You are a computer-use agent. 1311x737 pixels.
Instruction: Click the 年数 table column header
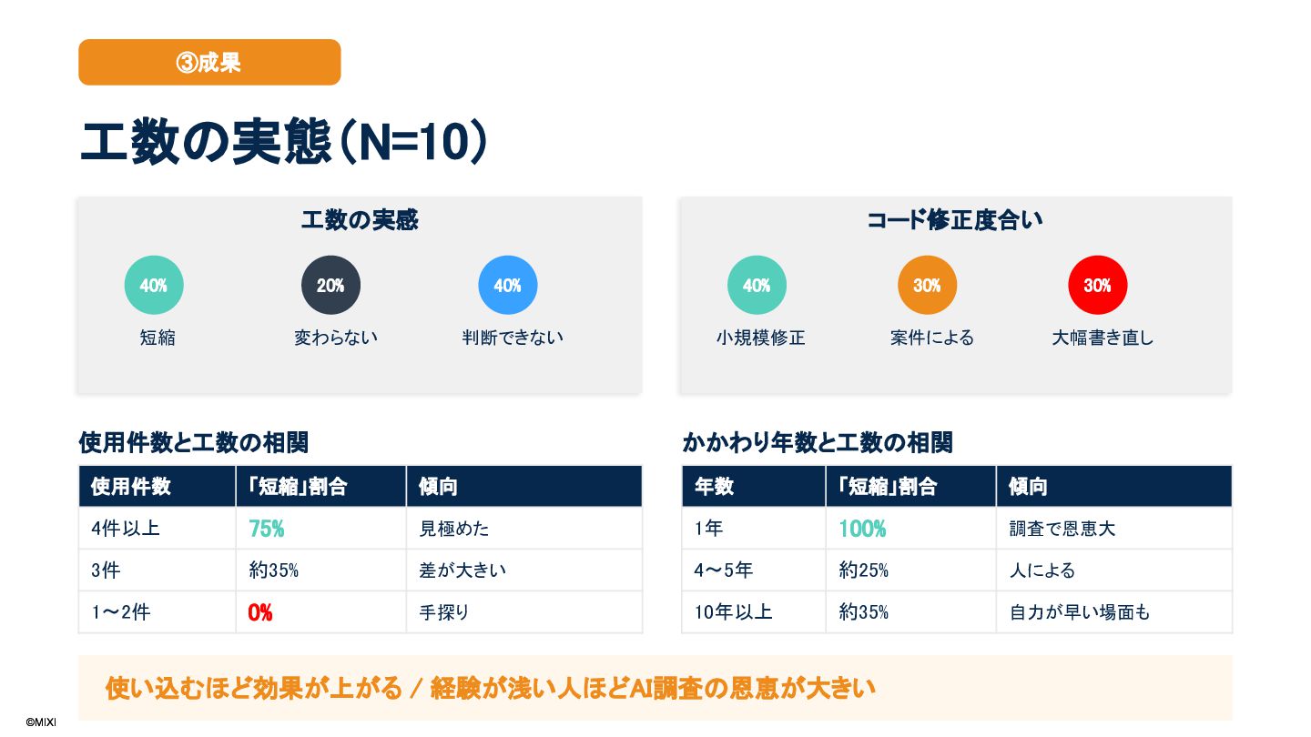[714, 487]
